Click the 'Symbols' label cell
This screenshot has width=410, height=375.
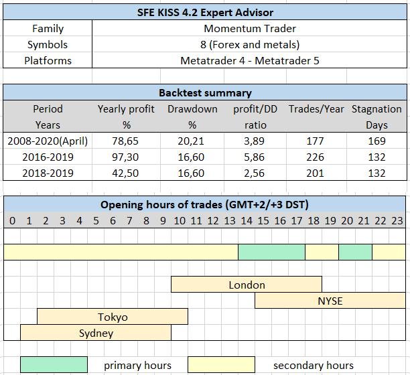(x=48, y=44)
